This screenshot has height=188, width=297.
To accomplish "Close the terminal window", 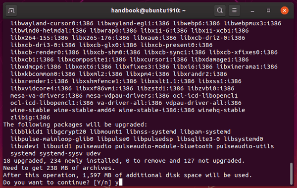I will tap(284, 10).
